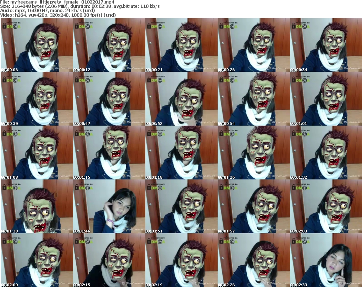Screen dimensions: 363x287
Task: Open the frame at 00:00:21
Action: pos(181,45)
